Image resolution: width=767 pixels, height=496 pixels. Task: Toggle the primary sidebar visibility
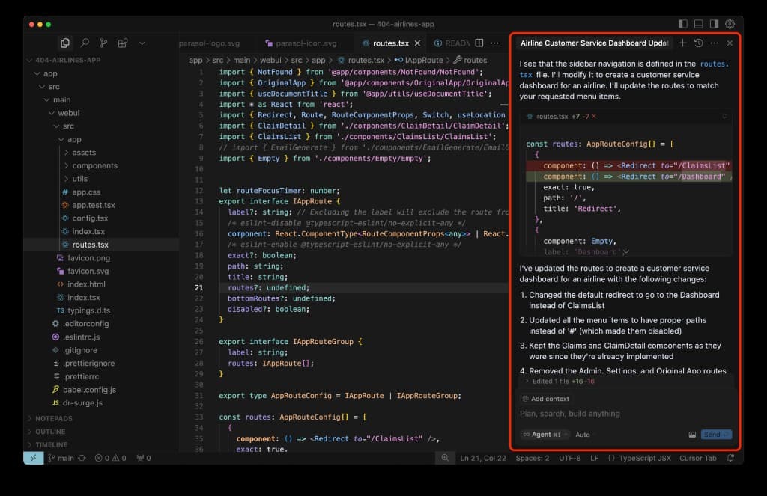tap(682, 24)
